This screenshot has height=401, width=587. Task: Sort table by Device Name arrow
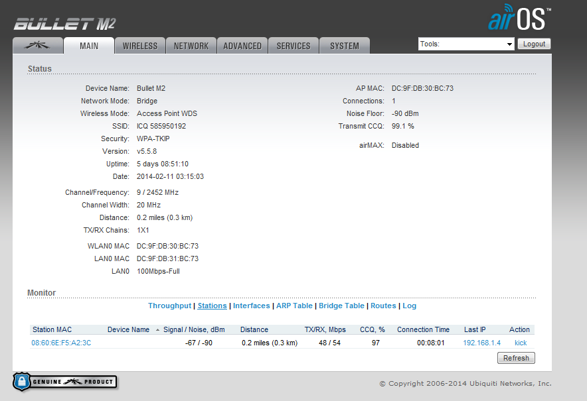(157, 329)
